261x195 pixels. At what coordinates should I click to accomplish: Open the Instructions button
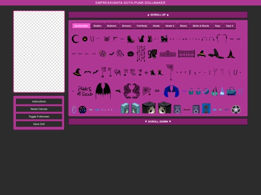(39, 102)
